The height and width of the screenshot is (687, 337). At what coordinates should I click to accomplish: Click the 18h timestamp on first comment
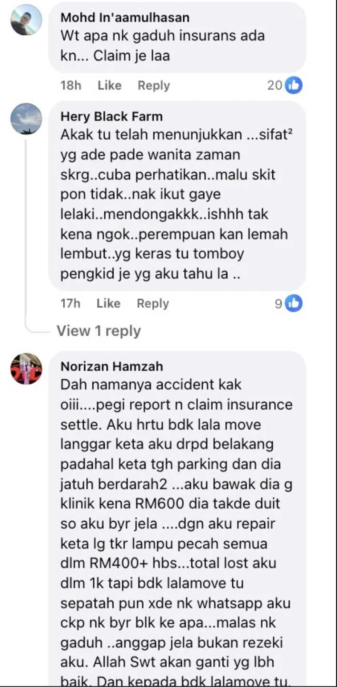click(71, 86)
